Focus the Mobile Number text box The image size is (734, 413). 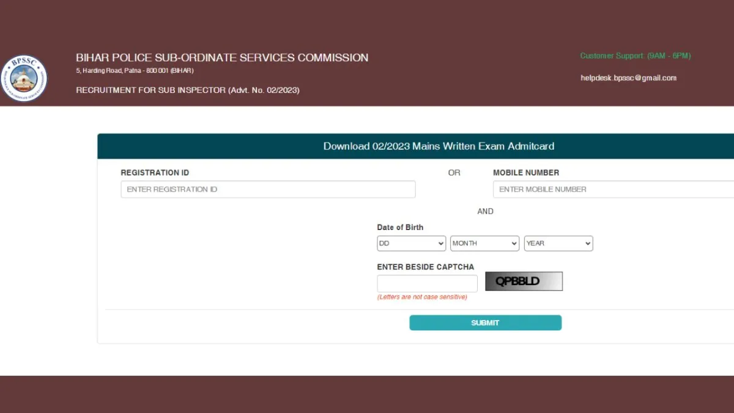click(613, 189)
